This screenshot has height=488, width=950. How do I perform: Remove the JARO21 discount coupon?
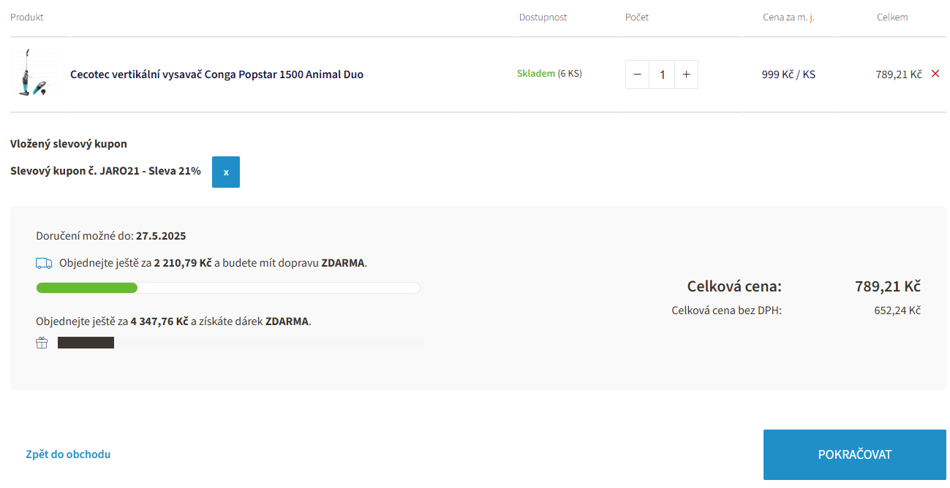click(x=226, y=172)
